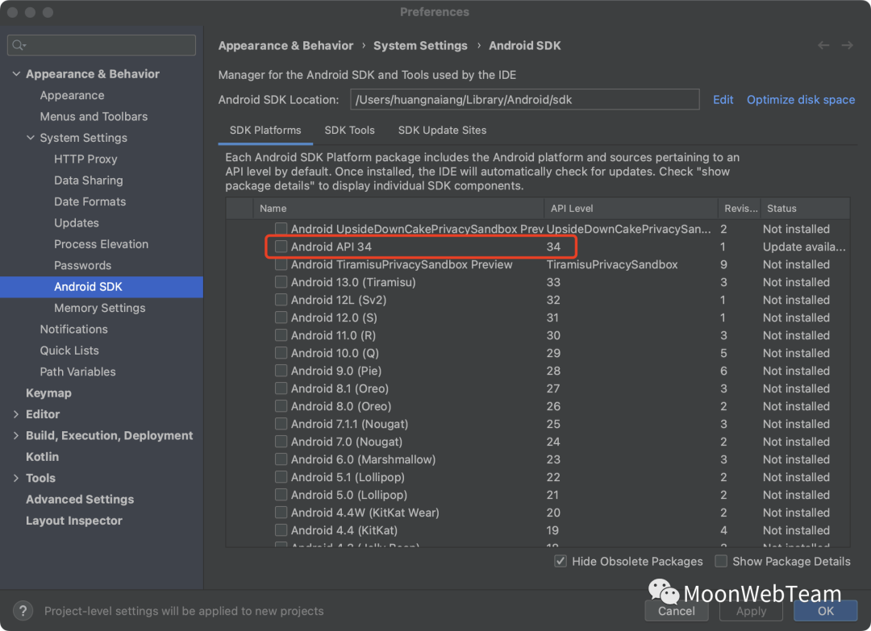Expand the Editor settings section

pyautogui.click(x=16, y=414)
